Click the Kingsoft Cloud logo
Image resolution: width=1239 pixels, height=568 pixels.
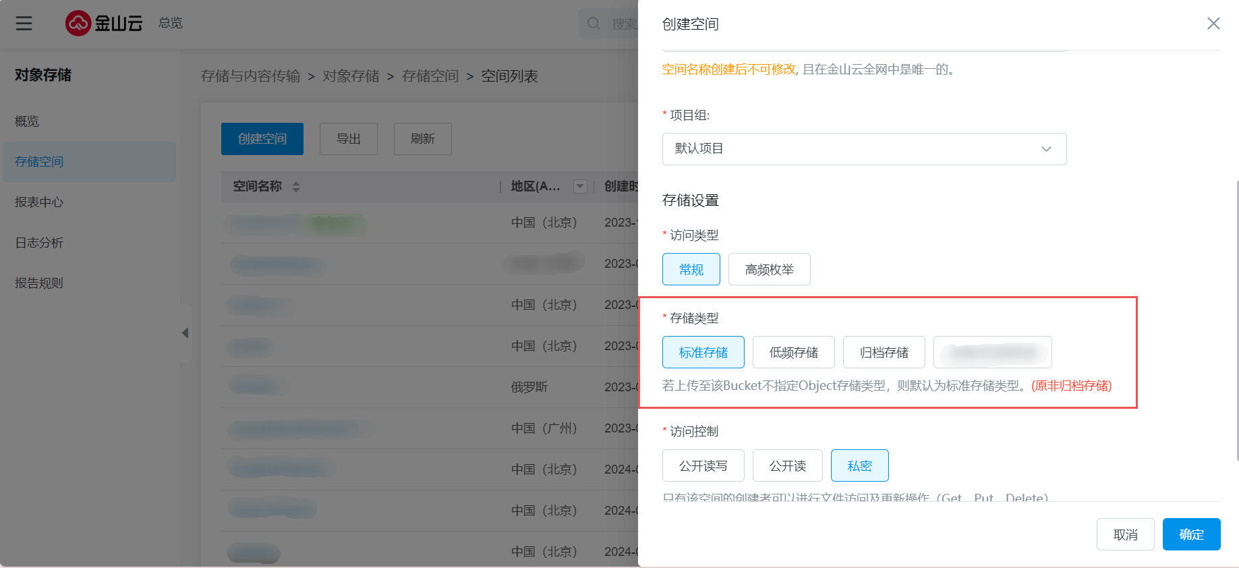click(104, 24)
